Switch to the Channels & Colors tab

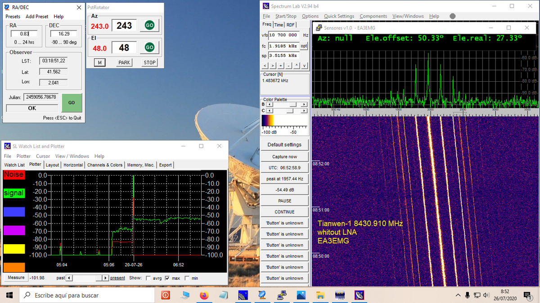(x=104, y=165)
